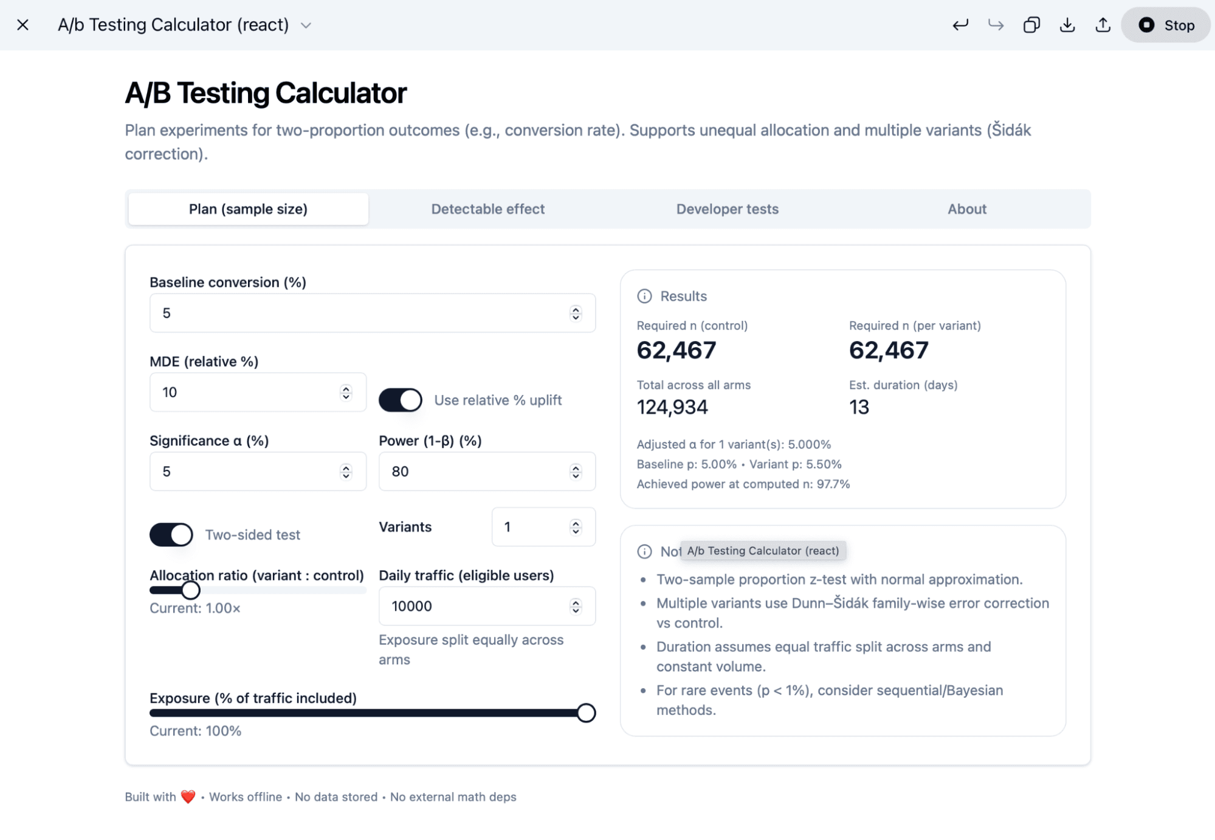Click the undo arrow icon

[x=960, y=25]
